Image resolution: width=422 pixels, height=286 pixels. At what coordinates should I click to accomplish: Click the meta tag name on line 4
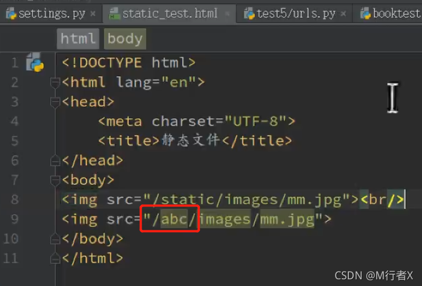(x=124, y=121)
